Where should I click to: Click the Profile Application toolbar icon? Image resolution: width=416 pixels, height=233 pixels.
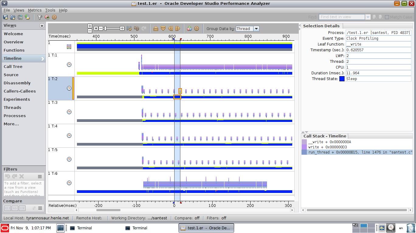5,17
